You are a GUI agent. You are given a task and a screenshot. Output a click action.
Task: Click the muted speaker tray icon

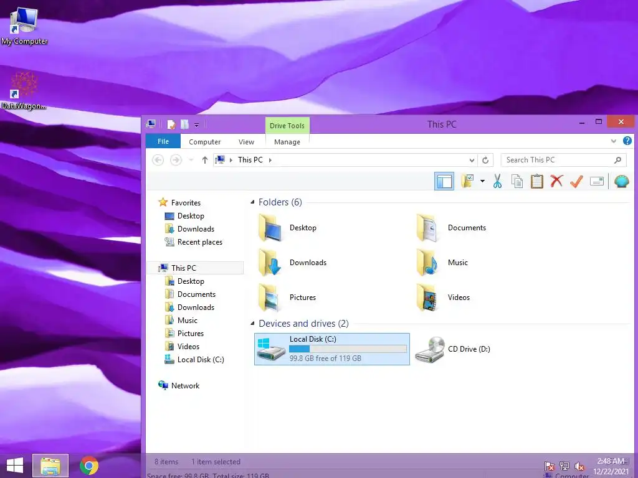point(579,466)
